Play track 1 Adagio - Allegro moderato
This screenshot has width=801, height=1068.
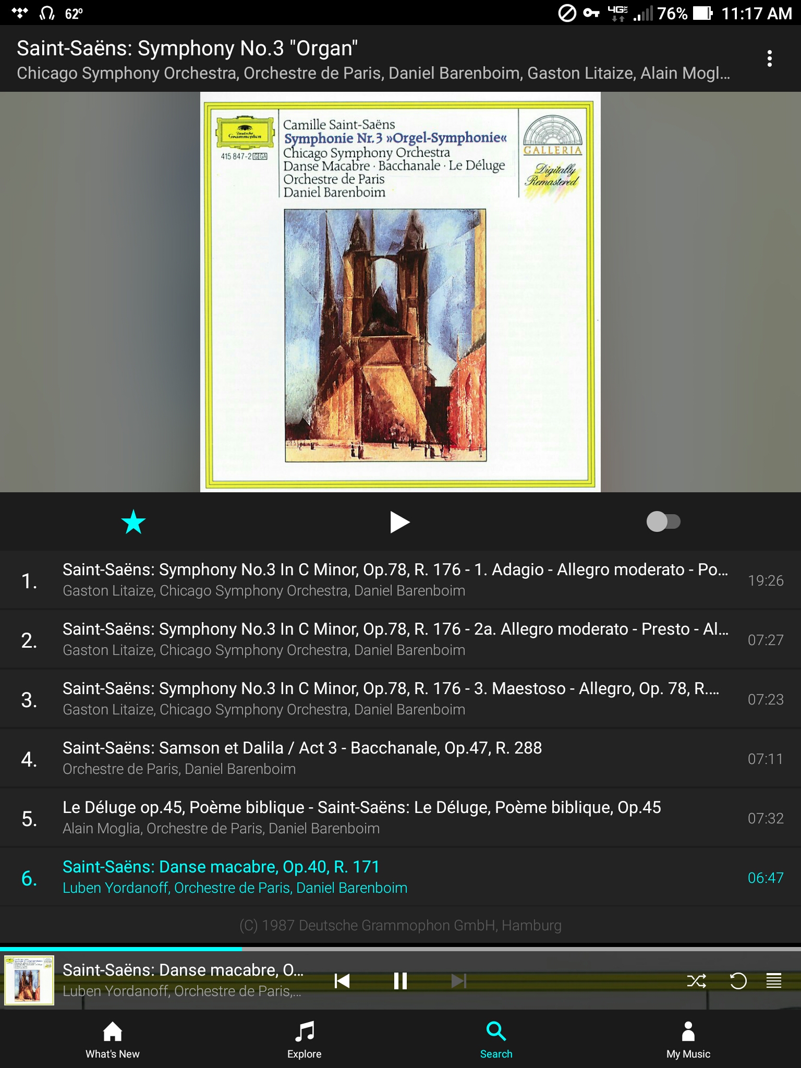coord(400,580)
